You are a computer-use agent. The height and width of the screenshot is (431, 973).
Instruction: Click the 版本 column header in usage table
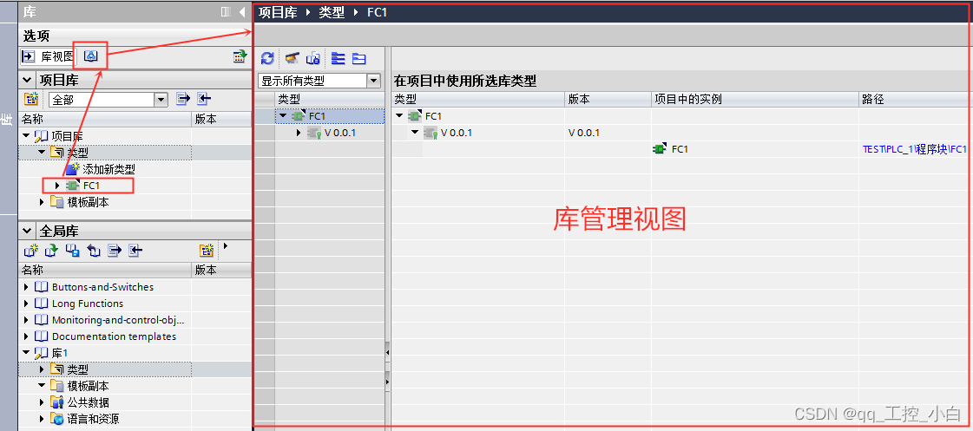tap(608, 99)
